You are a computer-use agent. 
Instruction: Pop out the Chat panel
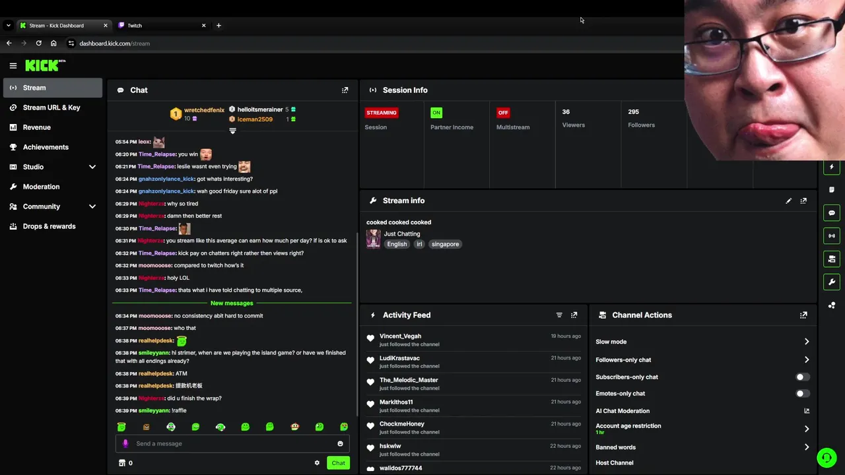[345, 90]
